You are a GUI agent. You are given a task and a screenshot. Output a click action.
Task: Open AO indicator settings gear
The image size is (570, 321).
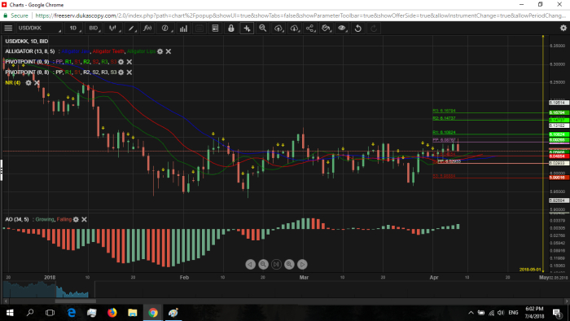76,219
